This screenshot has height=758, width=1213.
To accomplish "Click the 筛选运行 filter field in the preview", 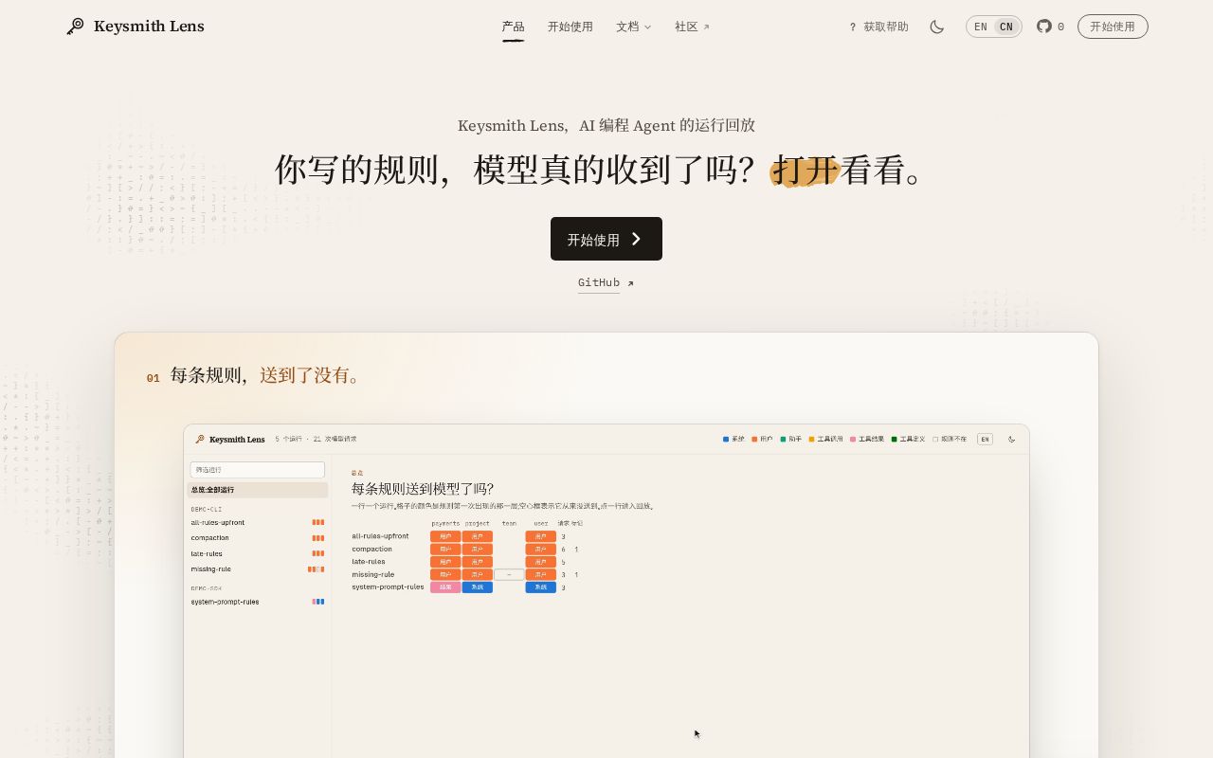I will tap(258, 470).
